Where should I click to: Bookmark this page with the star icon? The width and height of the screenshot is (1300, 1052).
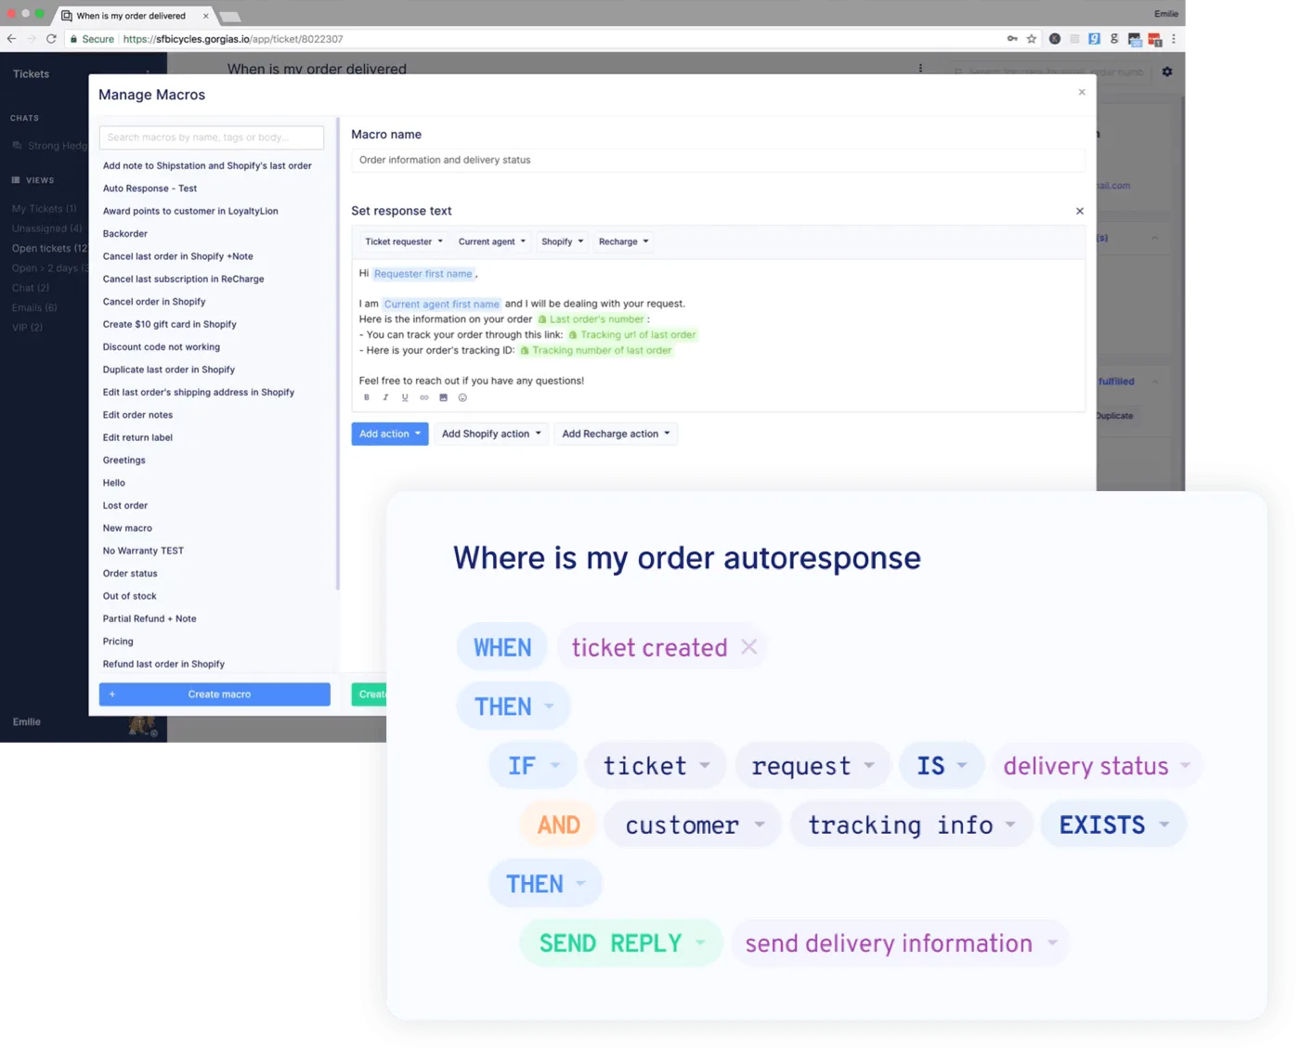tap(1032, 39)
